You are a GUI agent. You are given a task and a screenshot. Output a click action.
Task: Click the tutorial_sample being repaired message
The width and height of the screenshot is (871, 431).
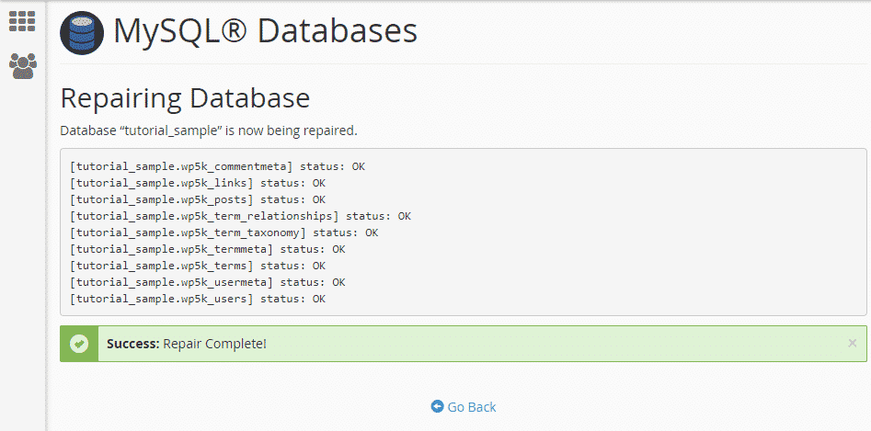point(208,130)
